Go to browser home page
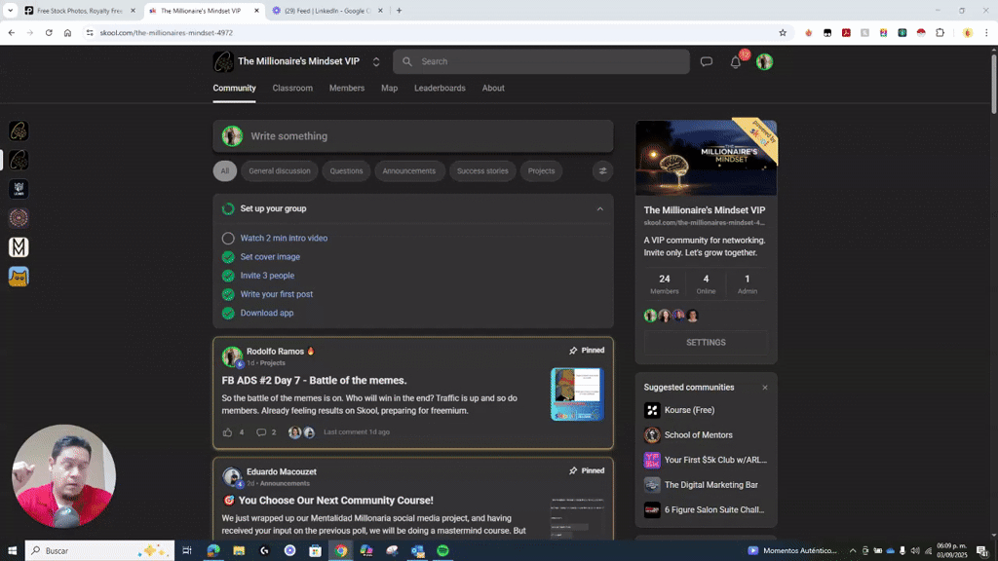Viewport: 998px width, 561px height. (67, 32)
